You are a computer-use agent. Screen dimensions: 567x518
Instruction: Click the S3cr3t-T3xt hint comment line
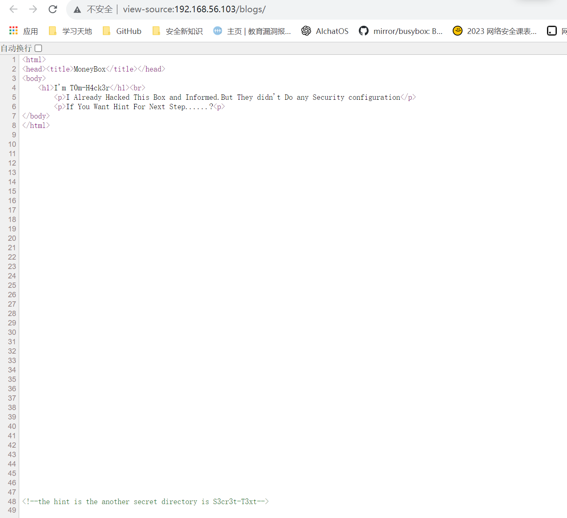point(145,502)
